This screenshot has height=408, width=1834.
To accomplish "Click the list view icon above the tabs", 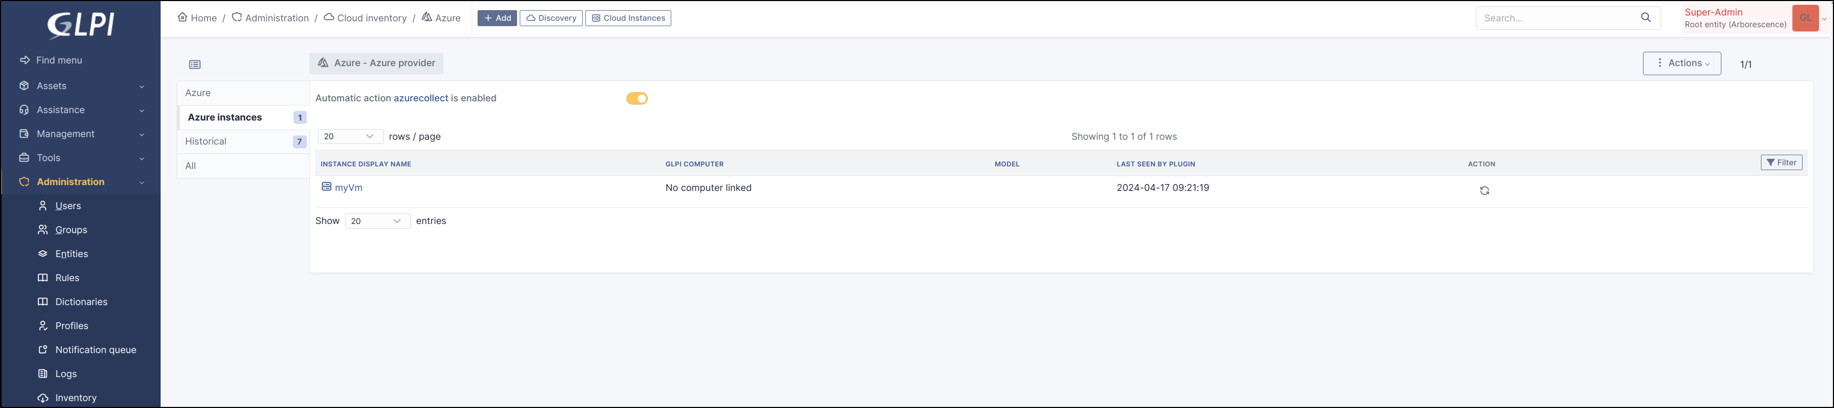I will pyautogui.click(x=195, y=65).
